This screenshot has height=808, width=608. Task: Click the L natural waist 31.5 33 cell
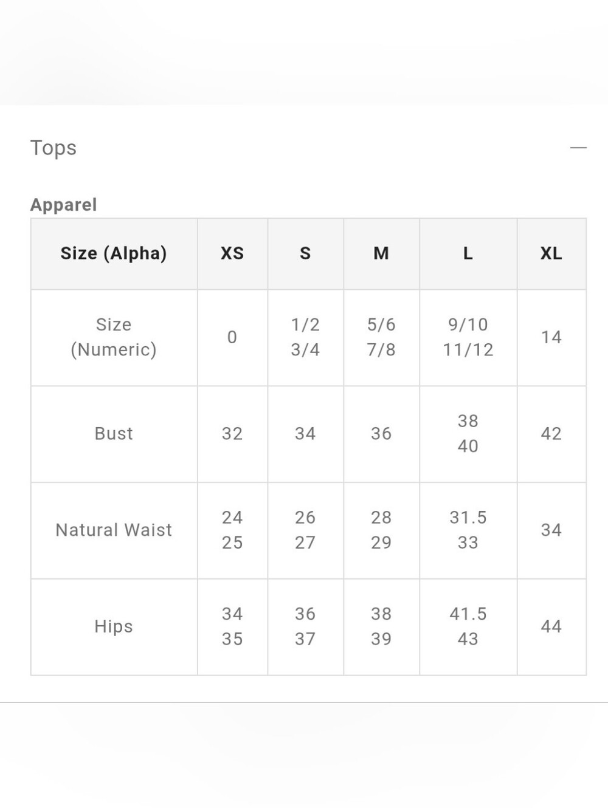(468, 530)
